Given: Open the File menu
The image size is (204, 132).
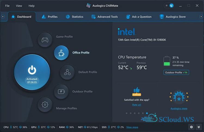Looking at the screenshot, I should point(7,6).
